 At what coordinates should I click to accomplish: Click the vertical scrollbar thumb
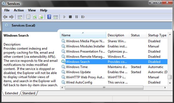(x=170, y=77)
